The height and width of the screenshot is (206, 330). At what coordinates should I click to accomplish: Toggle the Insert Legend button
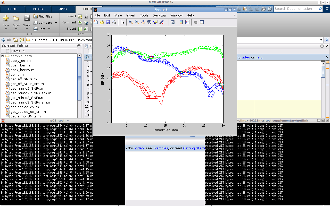click(187, 22)
